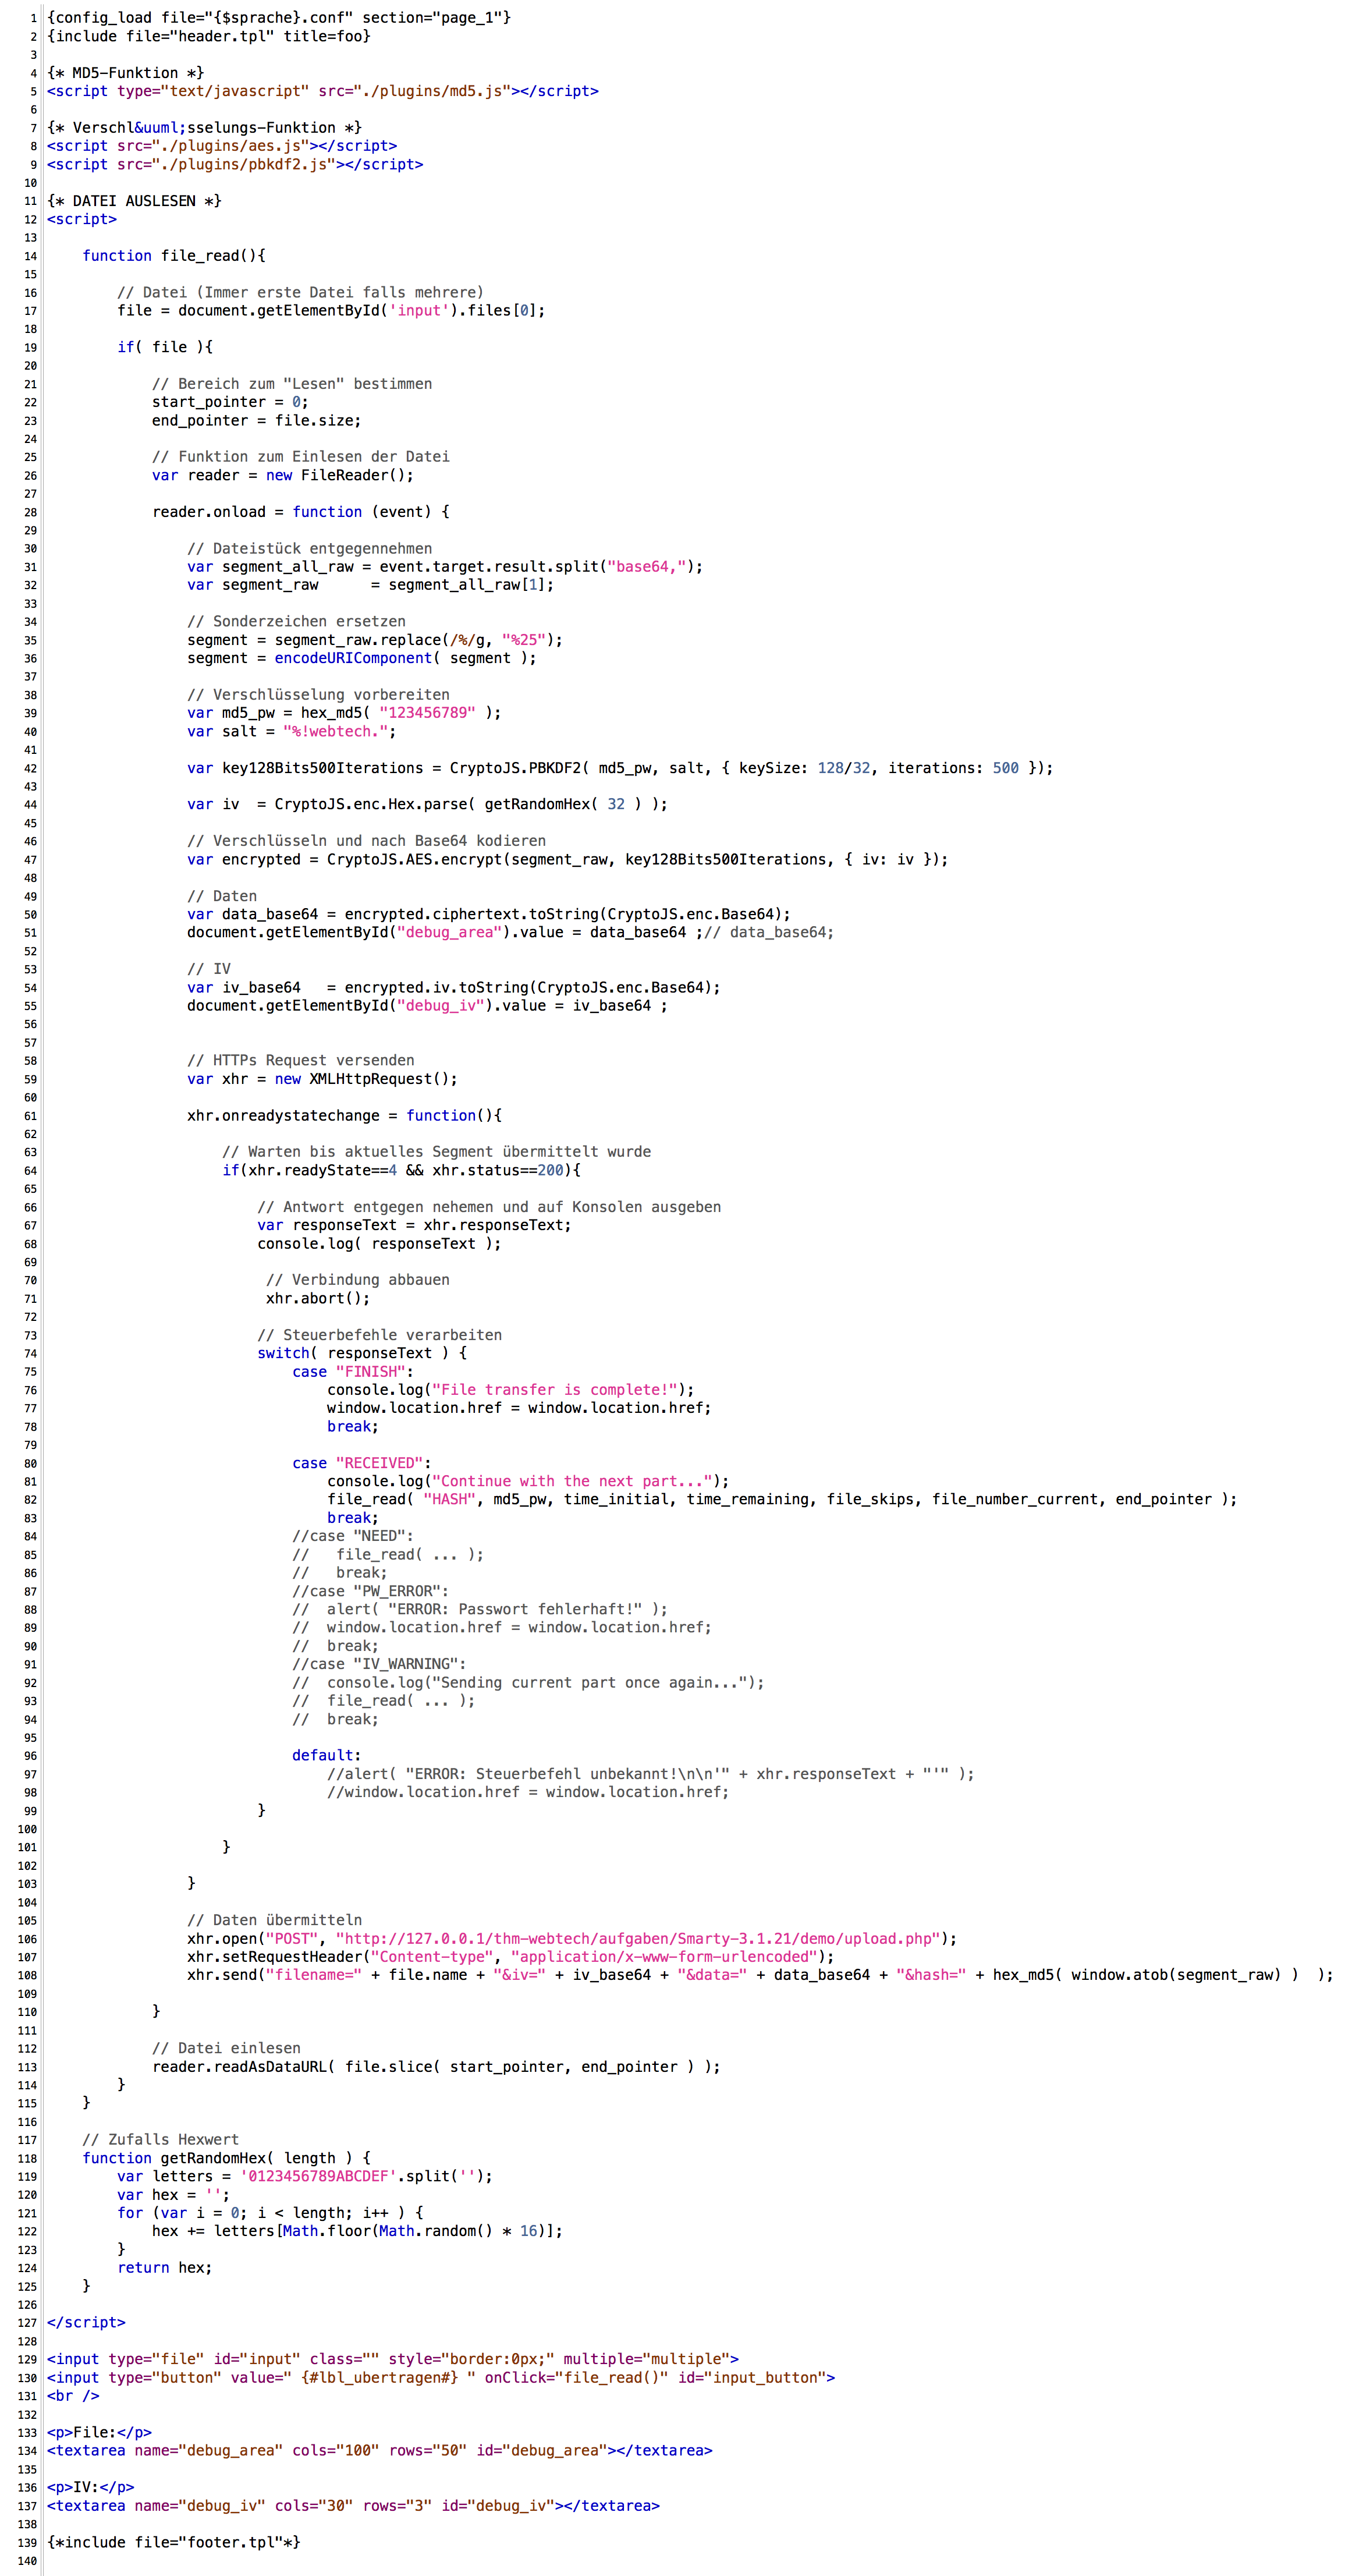
Task: Click the xhr.readyState==4 condition line
Action: coord(401,1170)
